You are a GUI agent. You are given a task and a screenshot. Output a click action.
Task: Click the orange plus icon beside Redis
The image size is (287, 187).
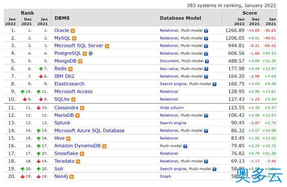70,69
